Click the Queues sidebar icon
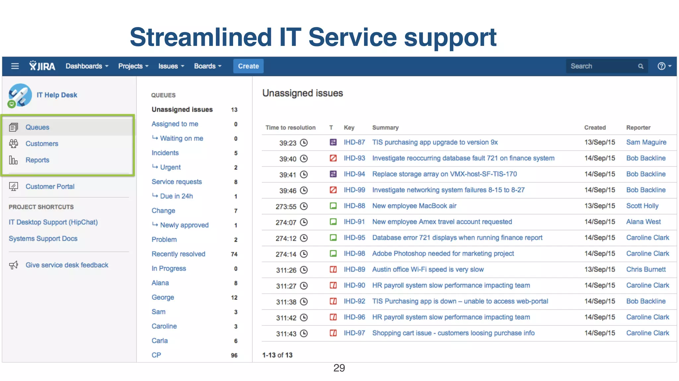The height and width of the screenshot is (381, 679). coord(14,127)
